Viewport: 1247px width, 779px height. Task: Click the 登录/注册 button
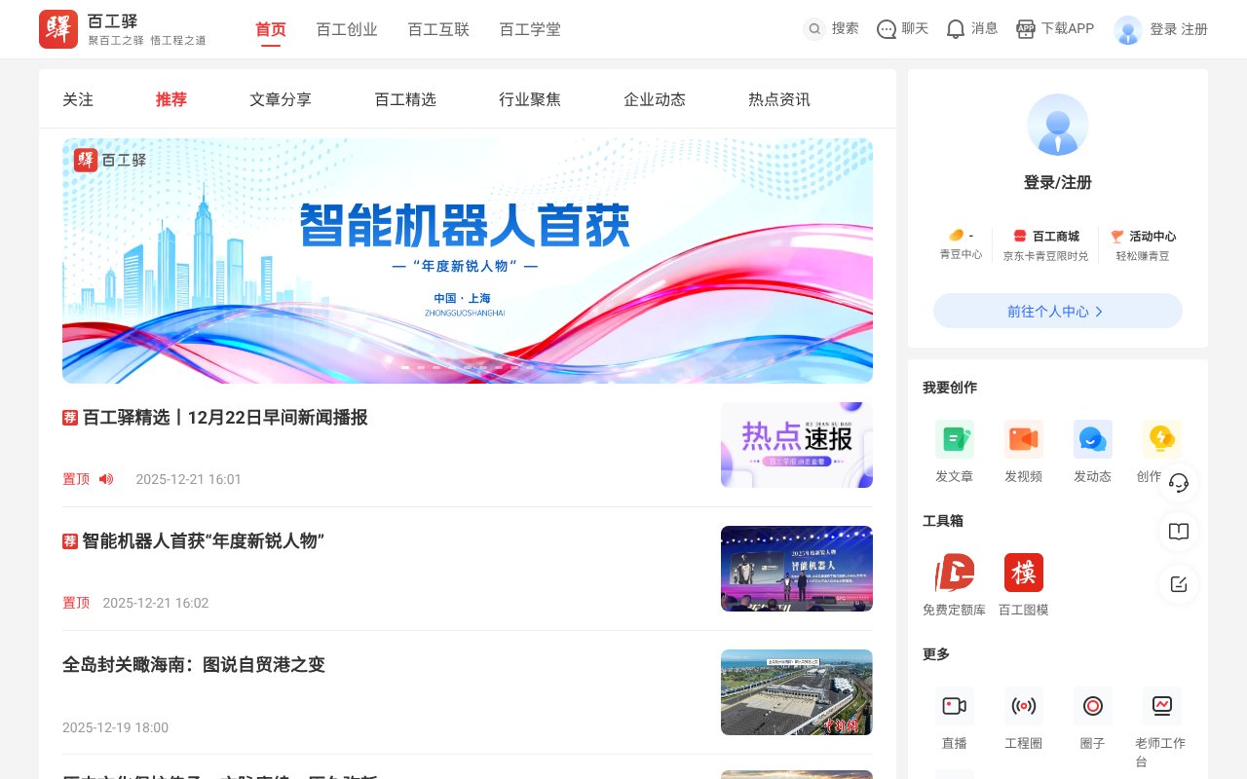[1057, 184]
